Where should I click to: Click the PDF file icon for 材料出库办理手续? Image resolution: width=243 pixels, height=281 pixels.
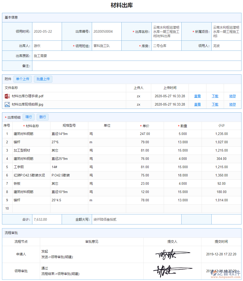(7, 96)
